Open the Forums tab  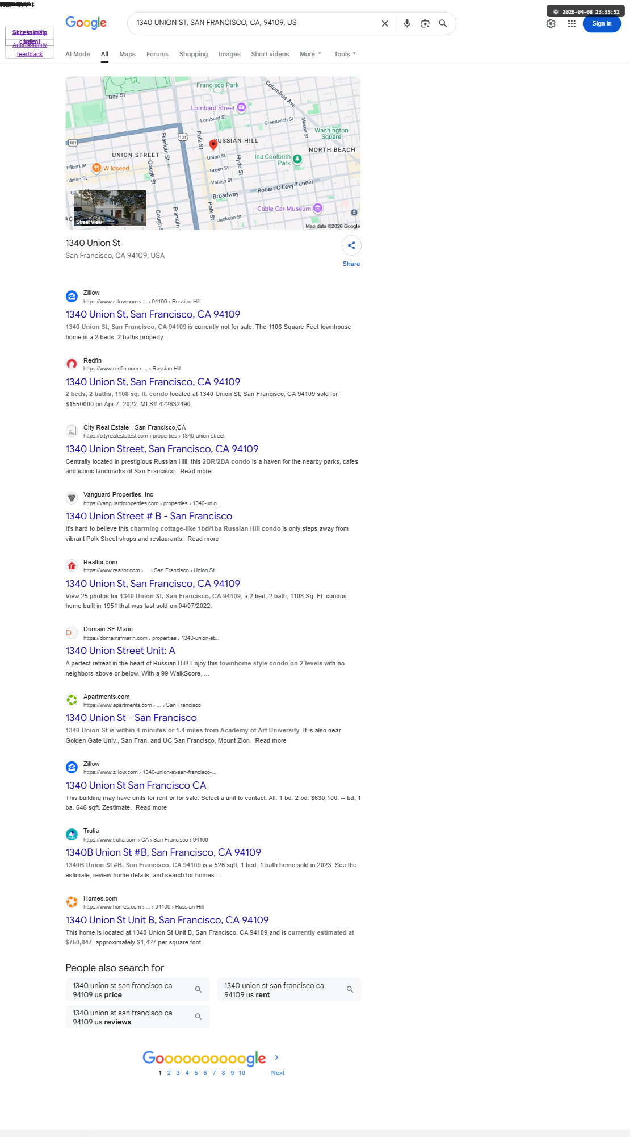[x=157, y=54]
